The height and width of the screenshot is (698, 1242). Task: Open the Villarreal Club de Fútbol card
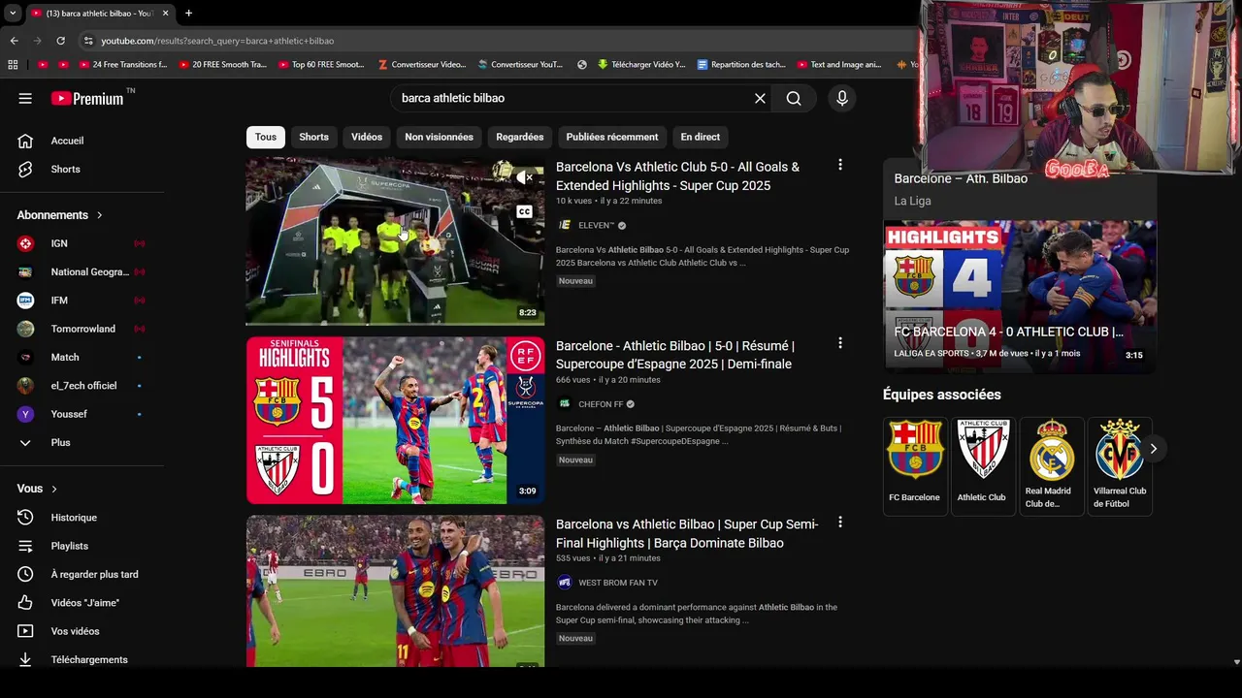(1119, 465)
